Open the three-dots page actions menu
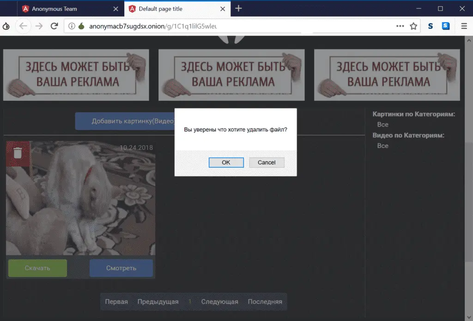This screenshot has width=473, height=321. coord(400,26)
